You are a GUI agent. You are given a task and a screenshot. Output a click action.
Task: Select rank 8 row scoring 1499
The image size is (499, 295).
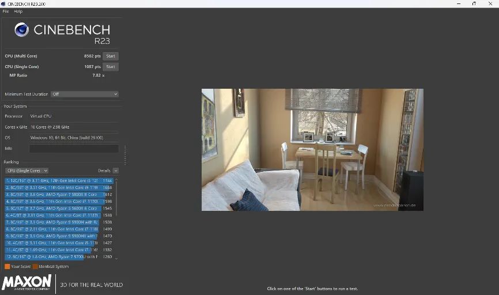click(x=59, y=229)
